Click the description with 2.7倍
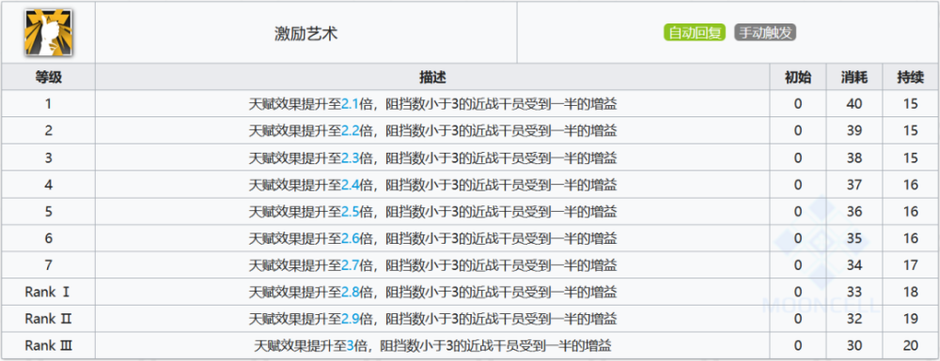The height and width of the screenshot is (361, 940). coord(432,265)
